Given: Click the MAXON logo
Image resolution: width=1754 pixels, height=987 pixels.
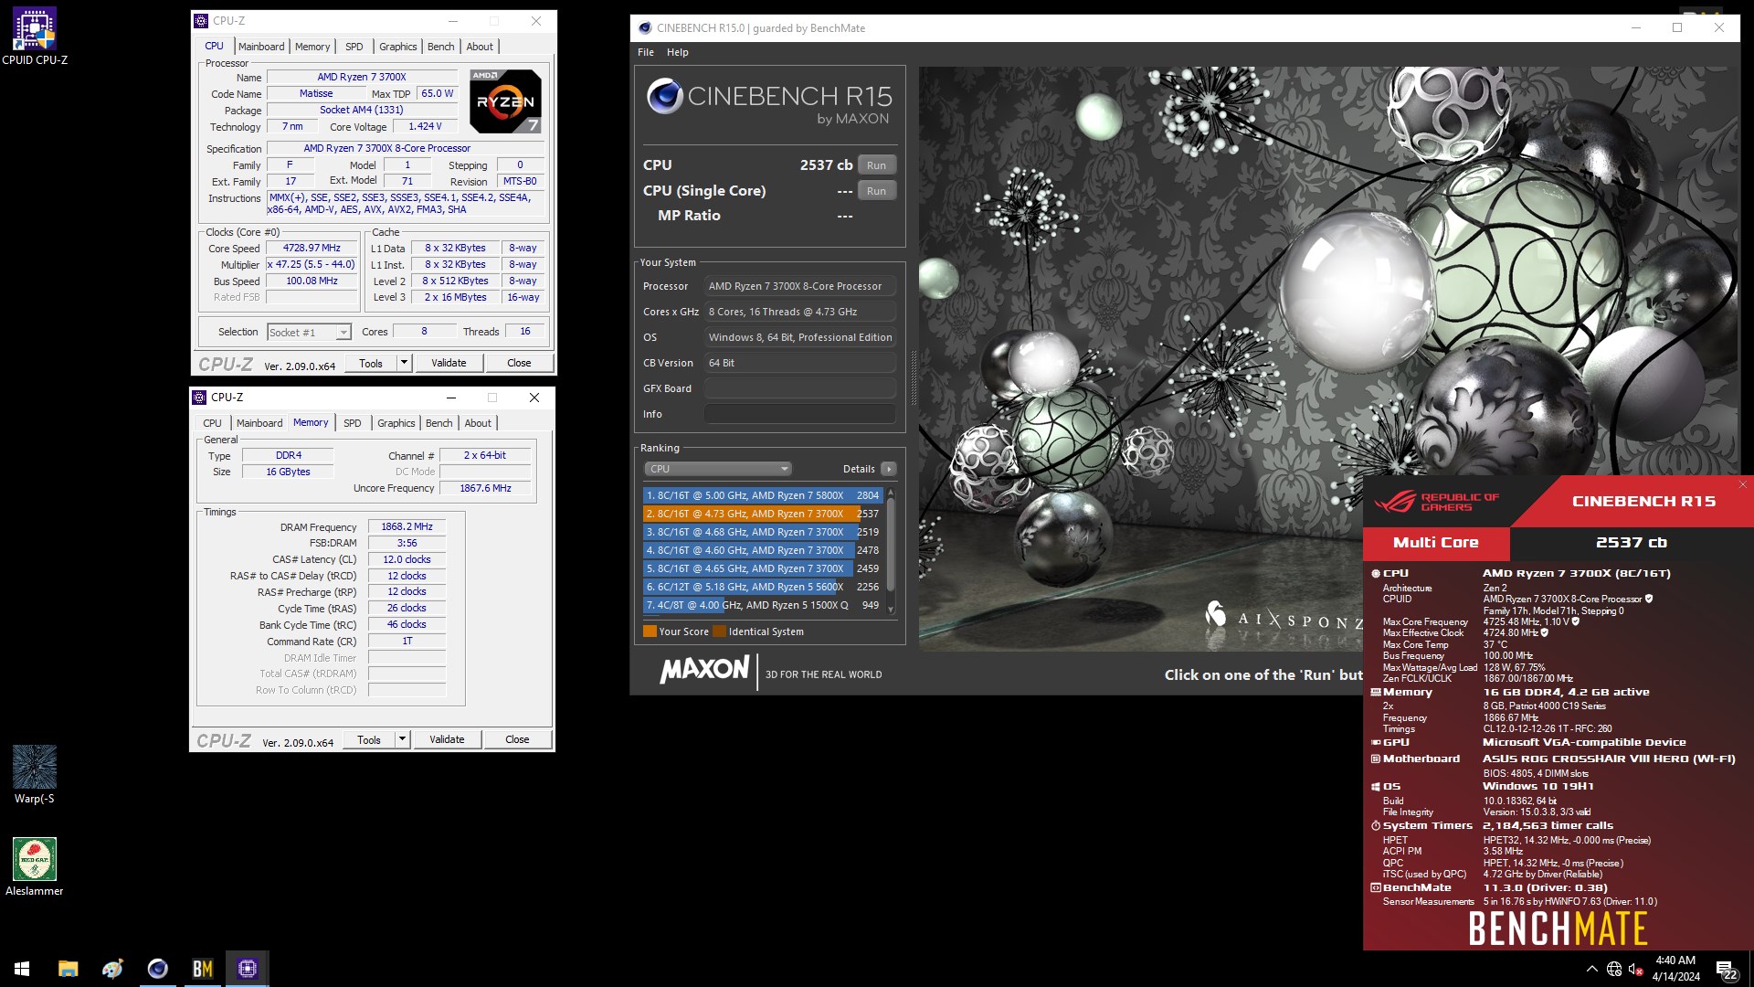Looking at the screenshot, I should 704,670.
